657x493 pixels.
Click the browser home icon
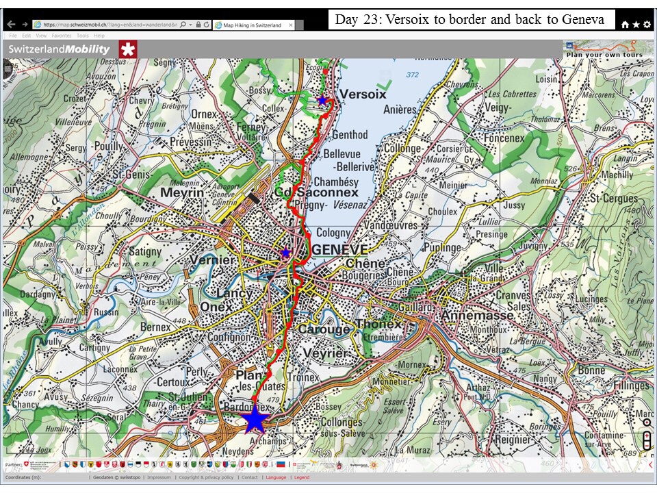coord(625,25)
